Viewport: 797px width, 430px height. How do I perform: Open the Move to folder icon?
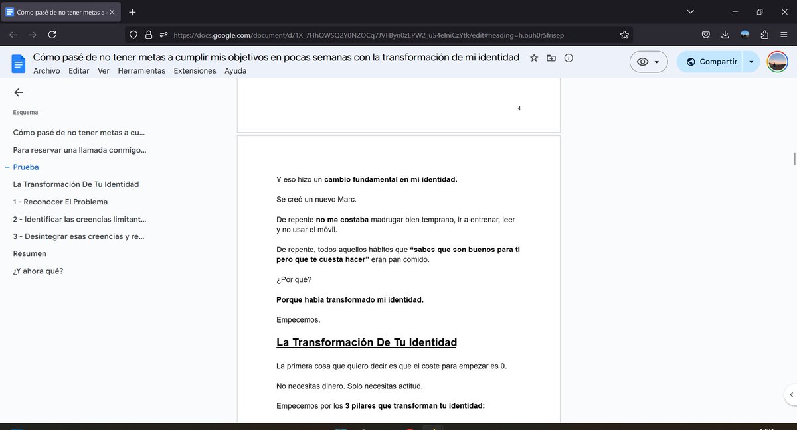pos(551,57)
